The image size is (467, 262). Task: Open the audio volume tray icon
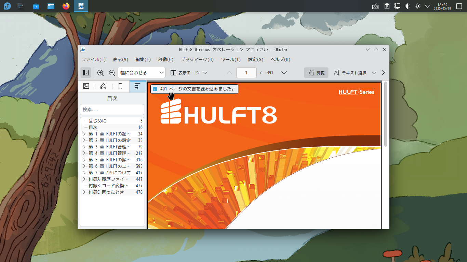click(407, 6)
